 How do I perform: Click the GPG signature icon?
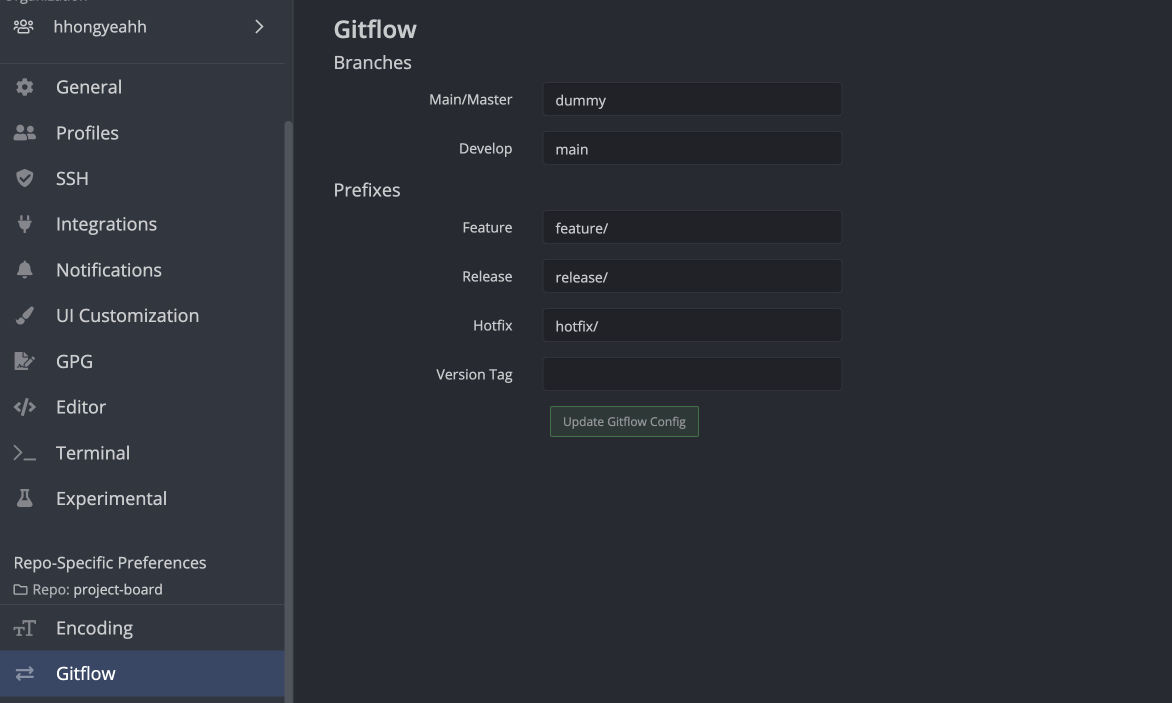(x=24, y=361)
